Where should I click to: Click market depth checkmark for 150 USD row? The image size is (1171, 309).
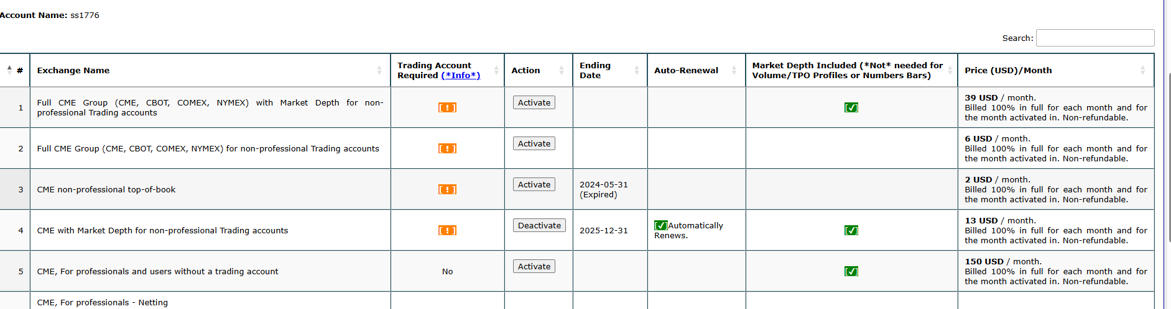(x=851, y=271)
